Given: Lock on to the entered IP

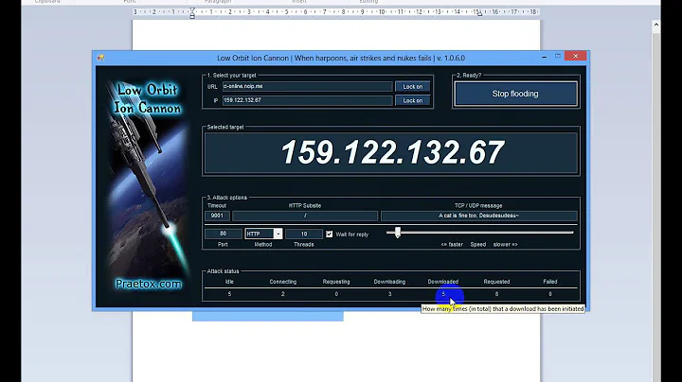Looking at the screenshot, I should tap(412, 101).
